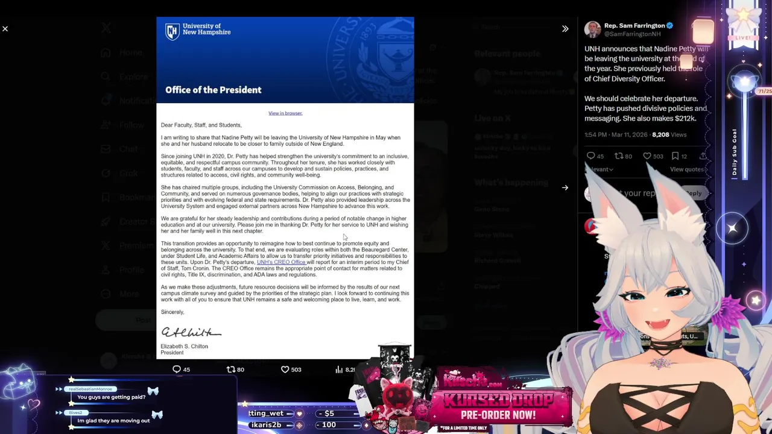The width and height of the screenshot is (772, 434).
Task: Click the Bookmarks ribbon icon in sidebar
Action: point(106,198)
